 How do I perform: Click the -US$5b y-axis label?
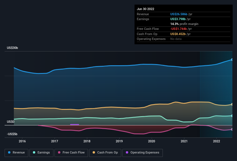click(12, 134)
